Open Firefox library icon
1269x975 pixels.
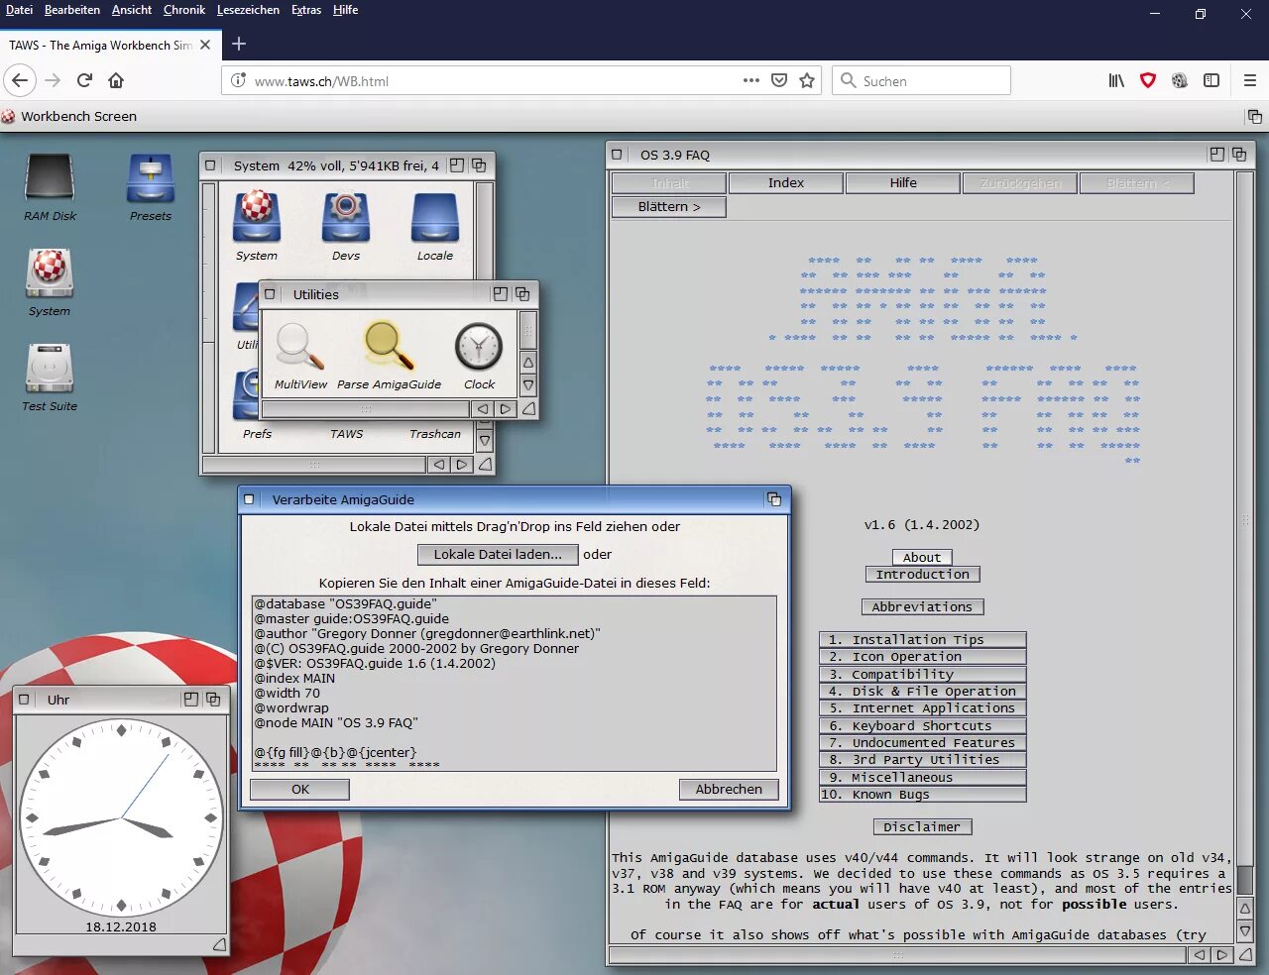click(1116, 80)
